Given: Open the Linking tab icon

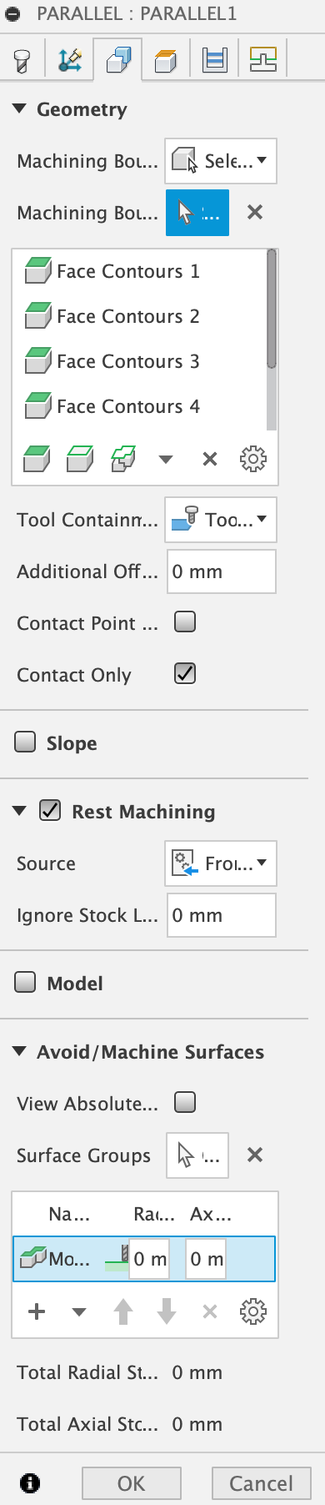Looking at the screenshot, I should [263, 60].
